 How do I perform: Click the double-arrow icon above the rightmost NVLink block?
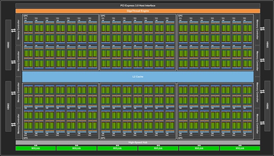tap(240, 145)
